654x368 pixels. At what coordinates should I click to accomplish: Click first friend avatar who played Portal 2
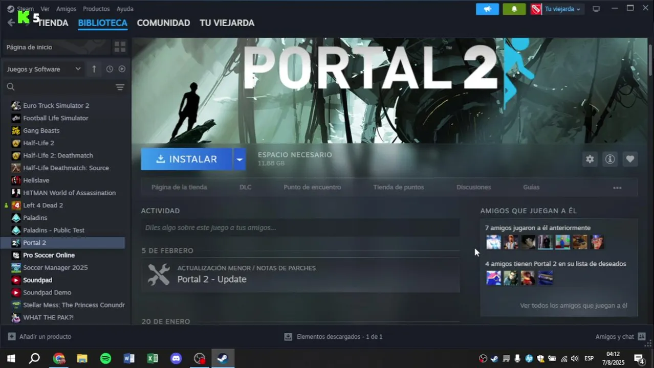pyautogui.click(x=493, y=242)
